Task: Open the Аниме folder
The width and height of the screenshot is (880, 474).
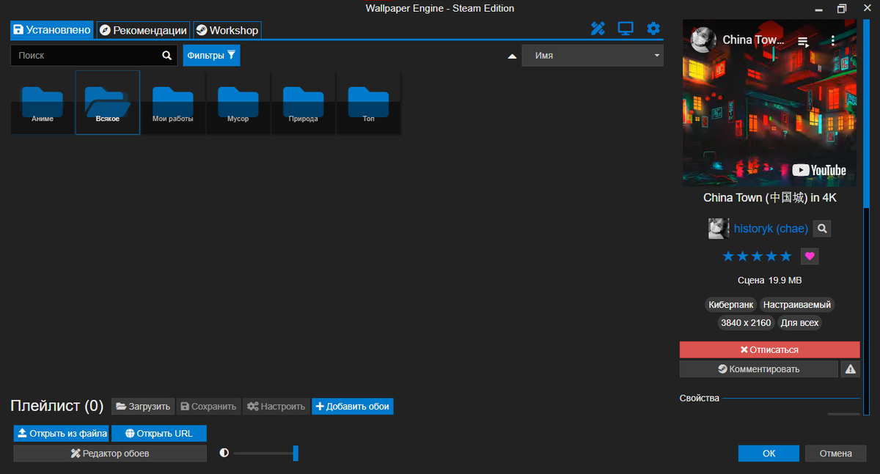Action: tap(43, 103)
